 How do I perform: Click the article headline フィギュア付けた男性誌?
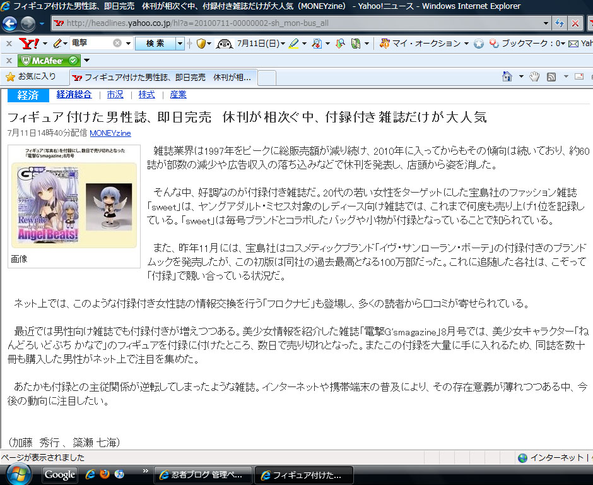click(247, 117)
